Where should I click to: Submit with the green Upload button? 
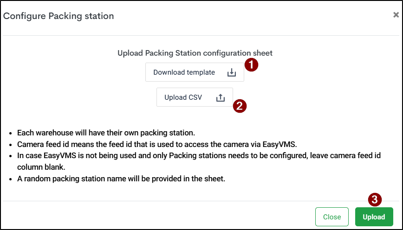pos(374,217)
